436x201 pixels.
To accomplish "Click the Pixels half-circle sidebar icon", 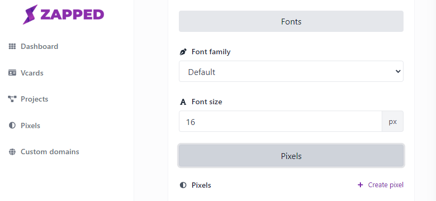I will 12,125.
